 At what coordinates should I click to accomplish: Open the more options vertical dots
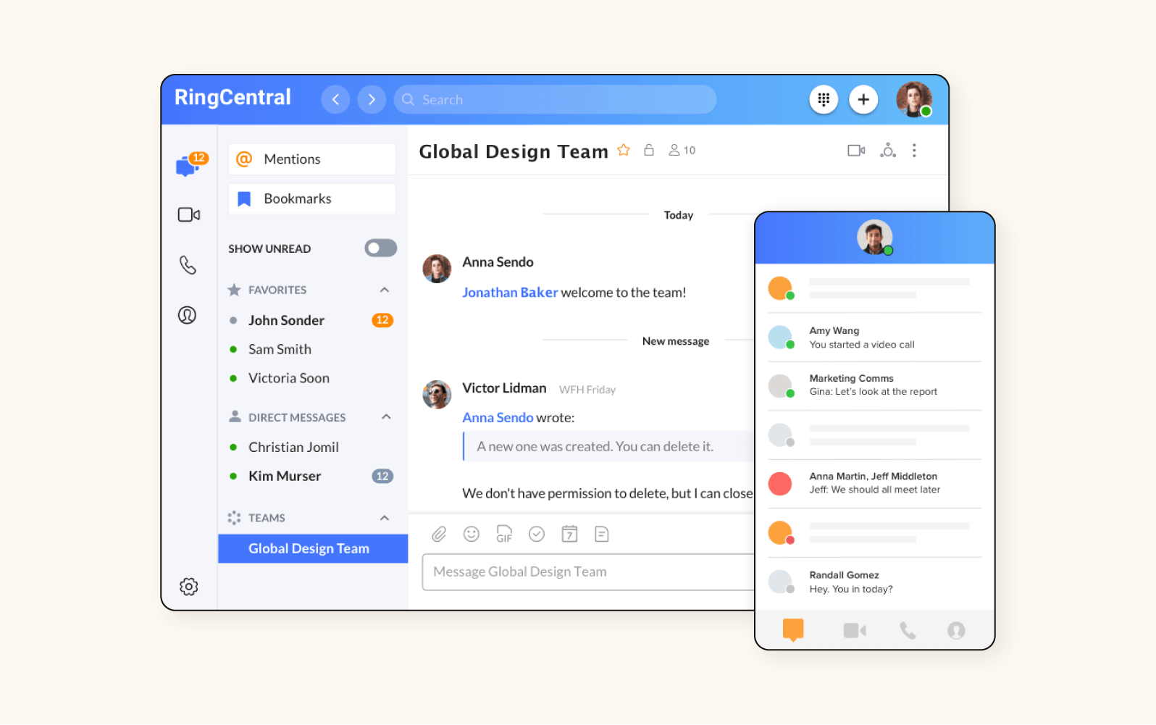pyautogui.click(x=914, y=150)
